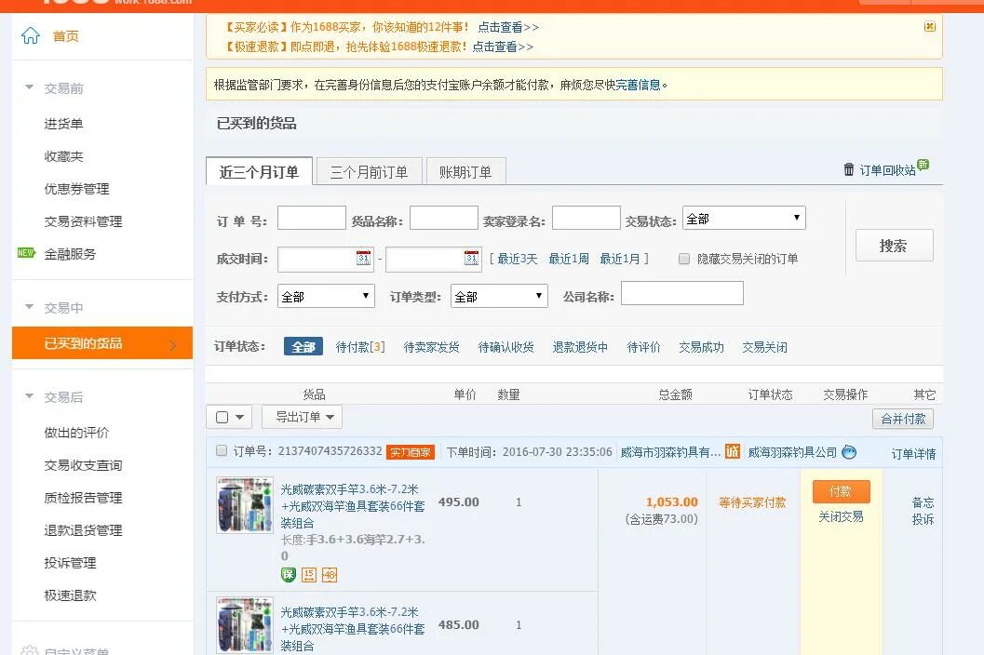The image size is (984, 655).
Task: Open 退款退货管理 in the sidebar
Action: (x=83, y=530)
